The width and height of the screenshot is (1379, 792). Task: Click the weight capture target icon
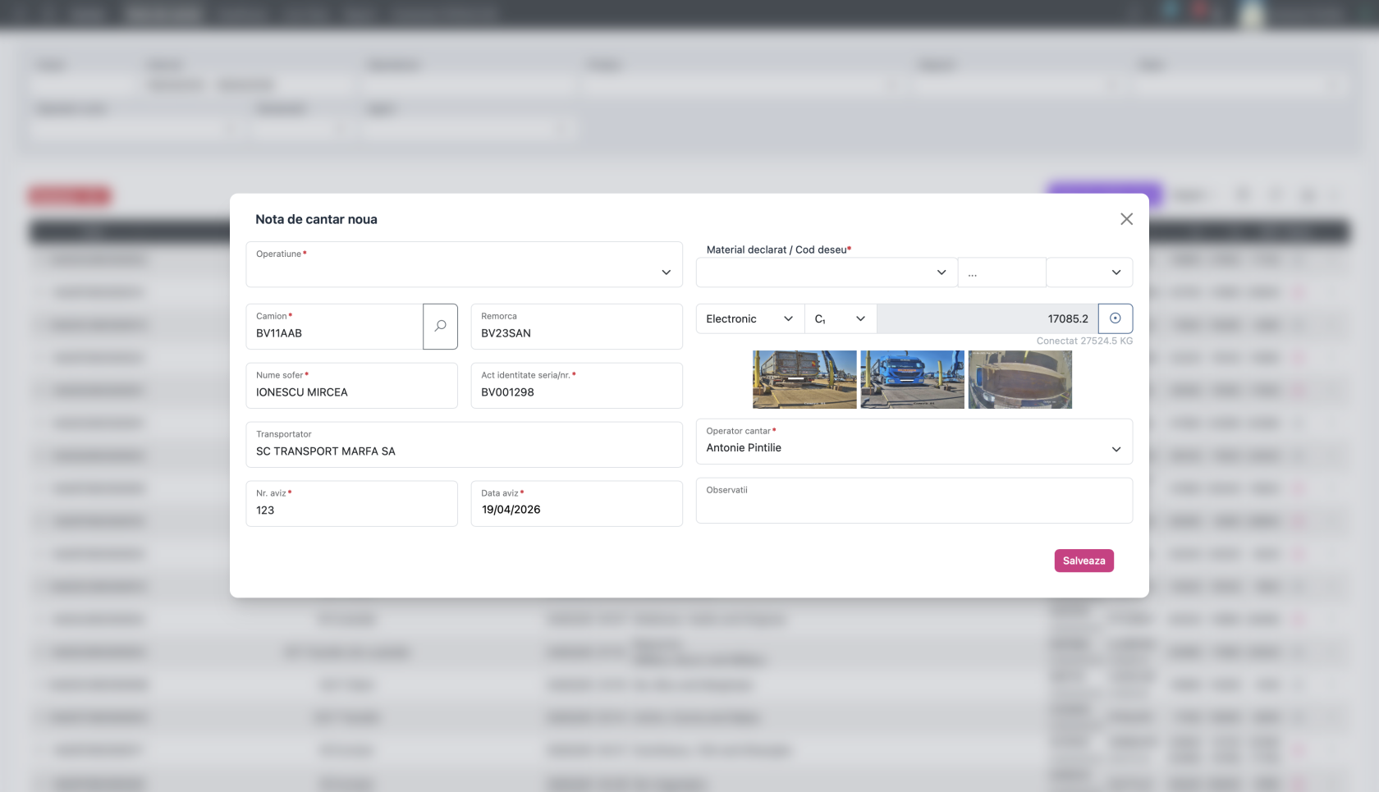1116,318
